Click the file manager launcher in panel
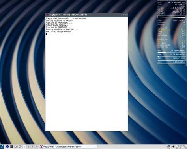 (16, 147)
